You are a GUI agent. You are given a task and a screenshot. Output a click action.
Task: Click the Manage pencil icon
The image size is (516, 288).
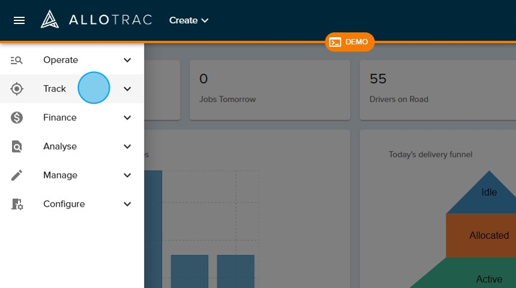pyautogui.click(x=17, y=175)
